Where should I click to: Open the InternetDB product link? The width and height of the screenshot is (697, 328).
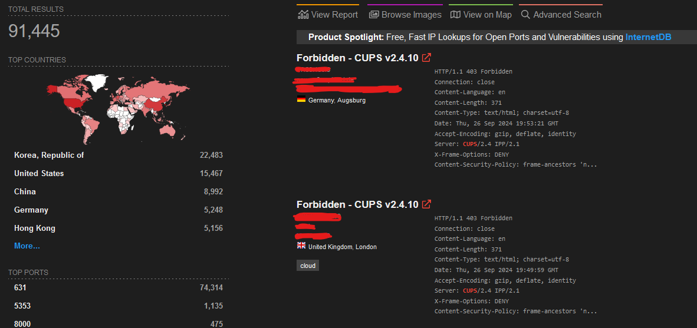648,37
